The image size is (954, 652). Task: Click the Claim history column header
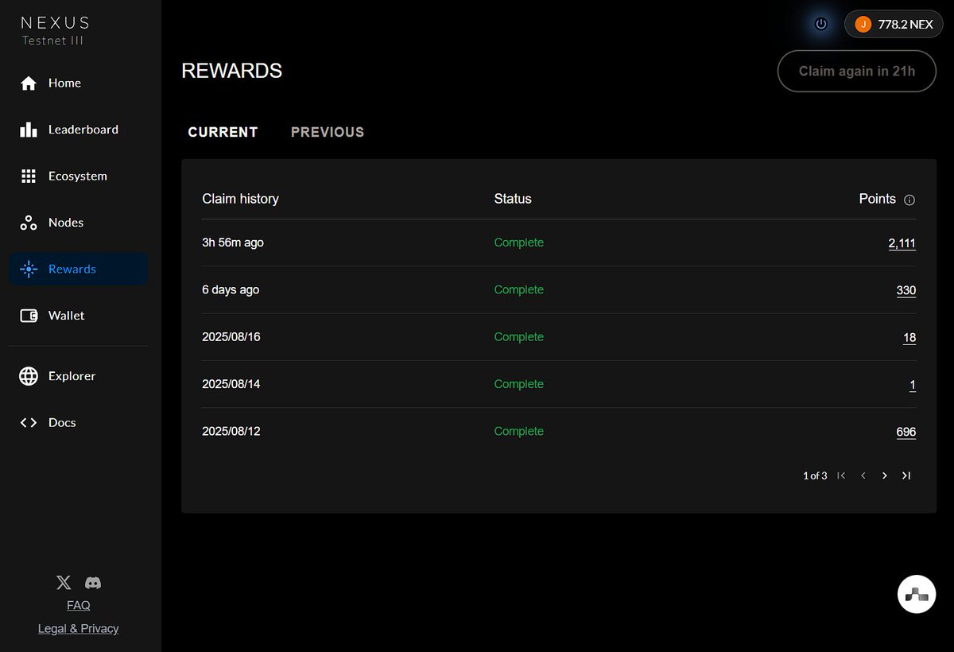point(240,199)
